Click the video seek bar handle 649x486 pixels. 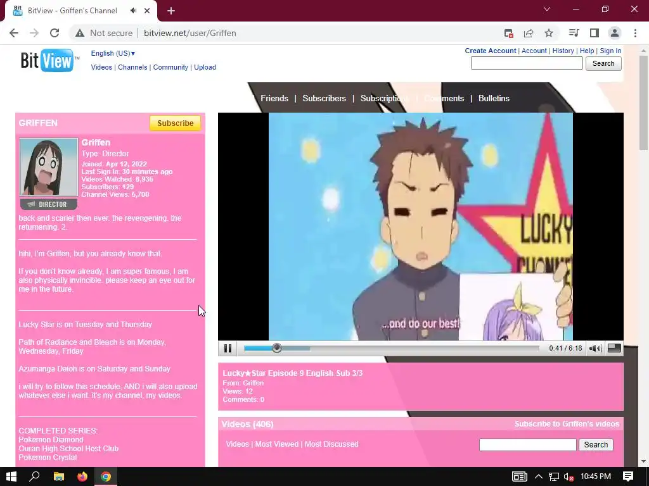click(x=277, y=349)
